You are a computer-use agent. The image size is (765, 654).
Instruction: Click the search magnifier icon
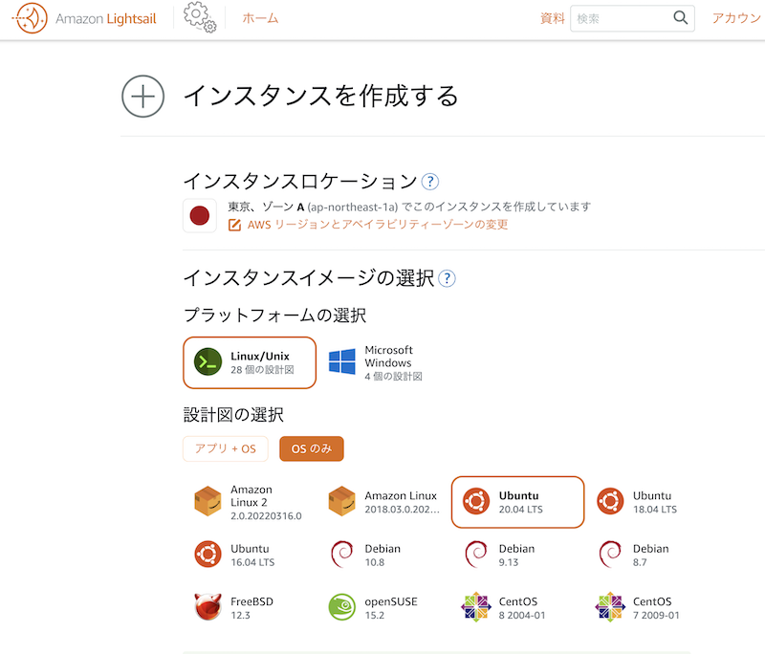[680, 18]
